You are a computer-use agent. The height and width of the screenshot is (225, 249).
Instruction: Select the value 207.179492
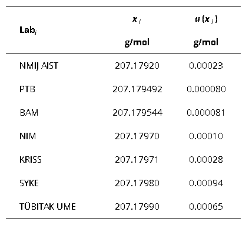pyautogui.click(x=137, y=89)
